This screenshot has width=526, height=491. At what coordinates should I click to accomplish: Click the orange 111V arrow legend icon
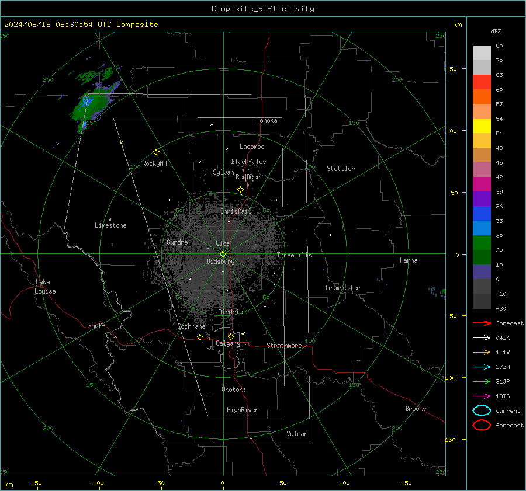click(482, 352)
